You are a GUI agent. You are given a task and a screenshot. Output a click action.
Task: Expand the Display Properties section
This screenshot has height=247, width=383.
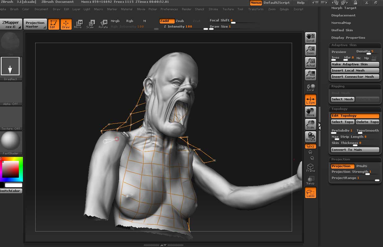click(348, 38)
